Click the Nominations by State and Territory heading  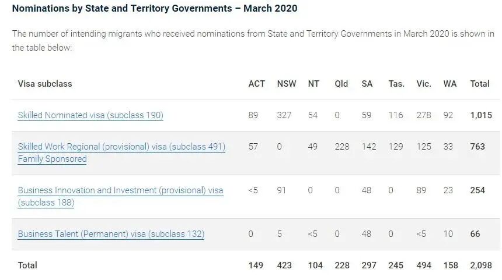155,9
